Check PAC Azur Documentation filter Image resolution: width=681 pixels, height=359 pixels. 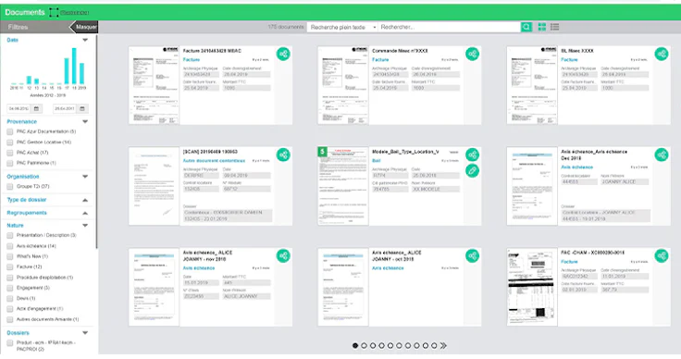pos(10,131)
